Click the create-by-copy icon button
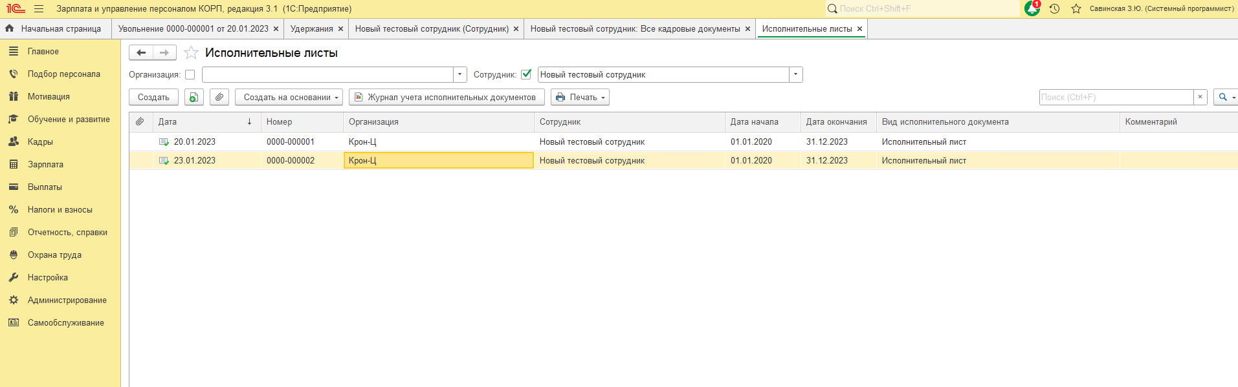Image resolution: width=1238 pixels, height=387 pixels. [194, 97]
